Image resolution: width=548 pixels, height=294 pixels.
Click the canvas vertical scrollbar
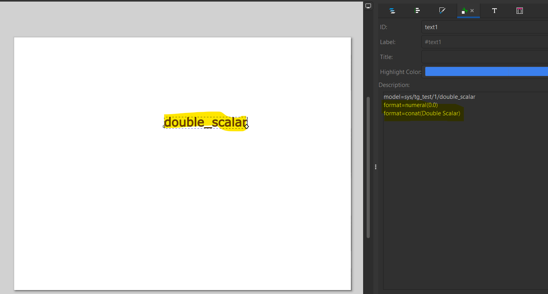(368, 167)
